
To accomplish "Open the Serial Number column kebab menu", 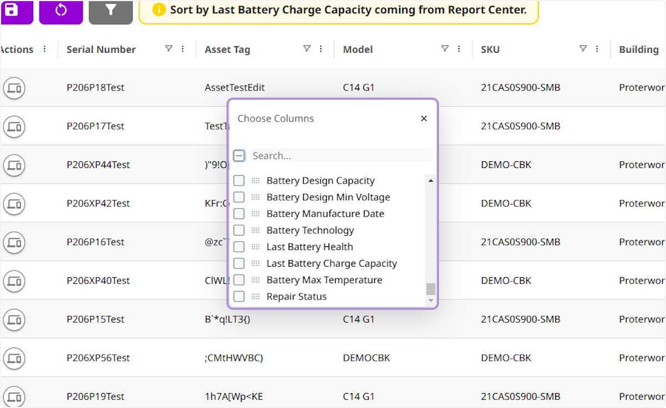I will coord(183,49).
